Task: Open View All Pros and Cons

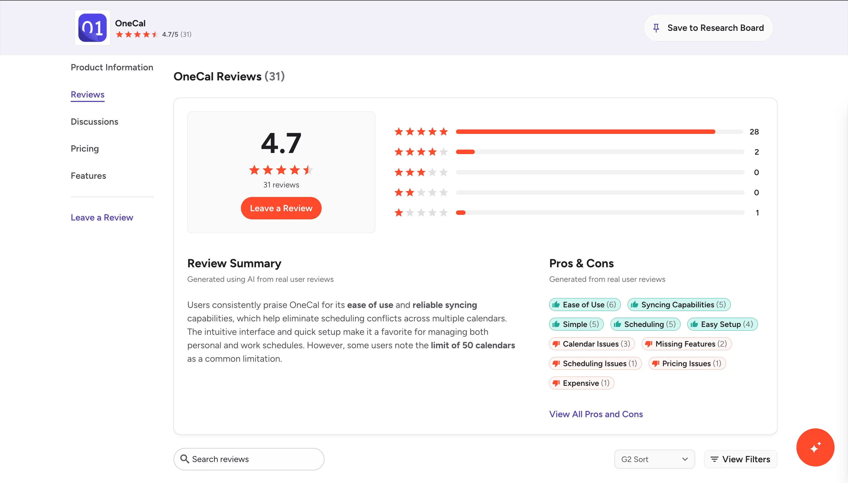Action: [596, 414]
